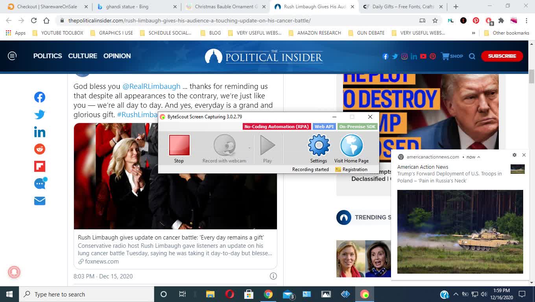Open AMAZON RESEARCH bookmark folder
Viewport: 535px width, 302px height.
315,33
